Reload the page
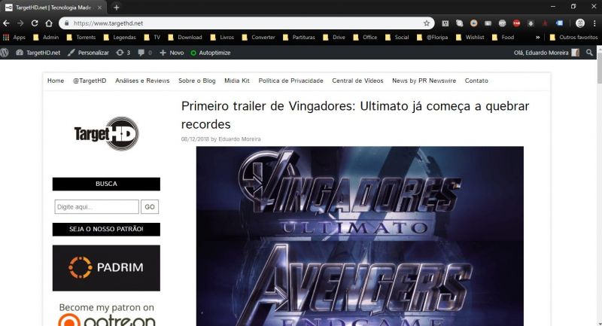The image size is (602, 326). (x=35, y=23)
